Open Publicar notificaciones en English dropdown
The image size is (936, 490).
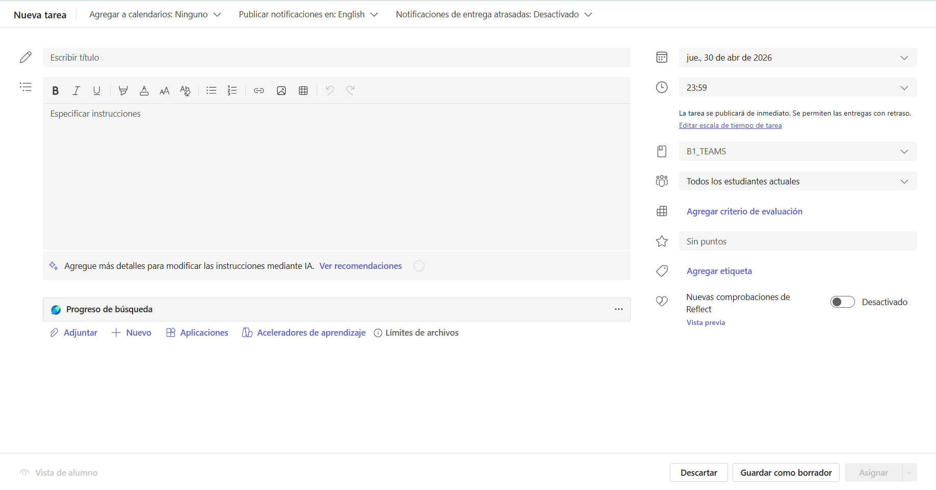pos(308,14)
